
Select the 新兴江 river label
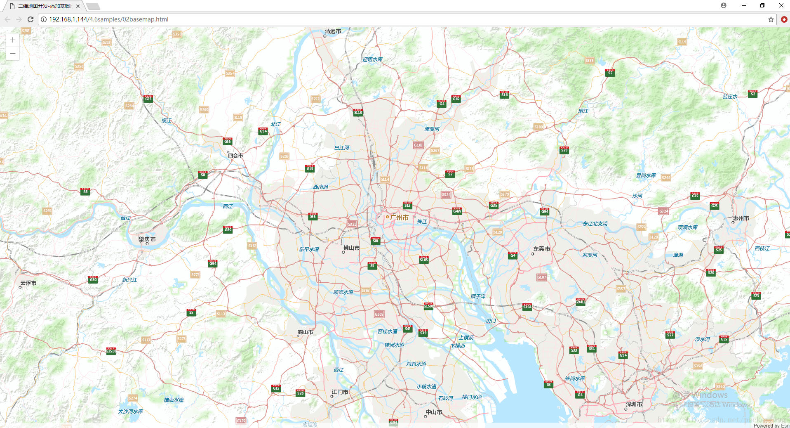click(x=129, y=280)
